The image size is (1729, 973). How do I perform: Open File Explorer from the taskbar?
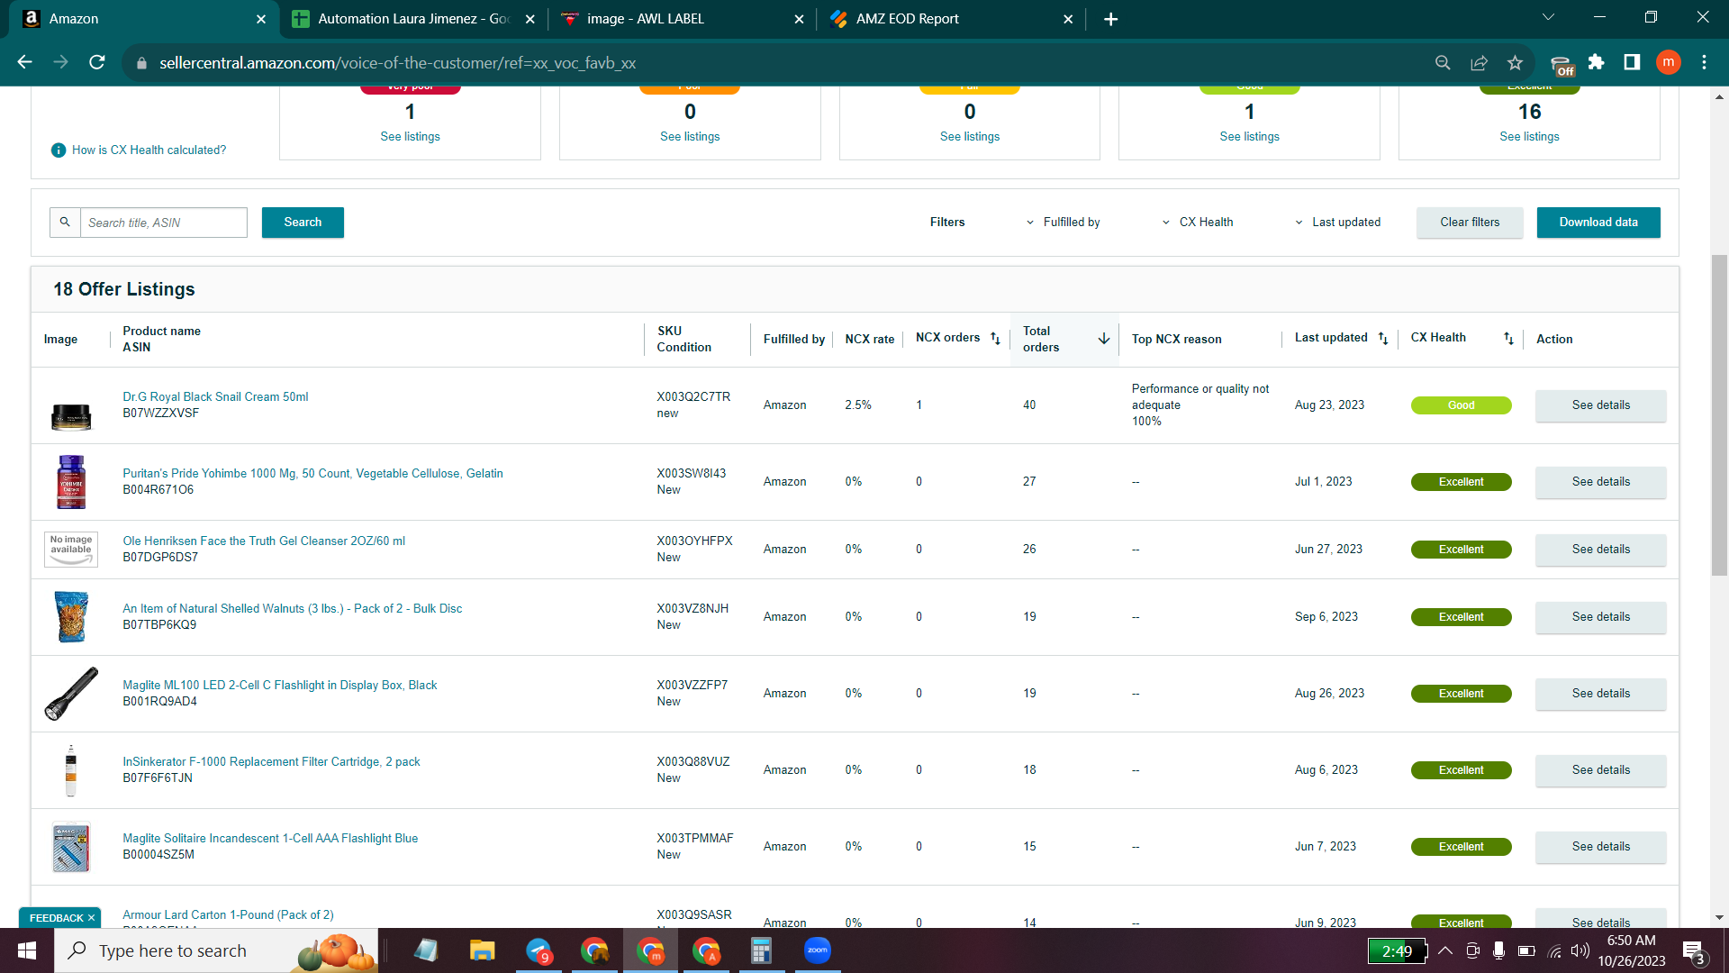(x=483, y=950)
